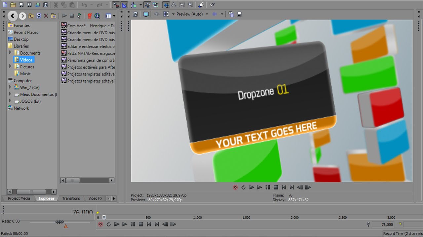Switch to the Transitions tab

[71, 198]
